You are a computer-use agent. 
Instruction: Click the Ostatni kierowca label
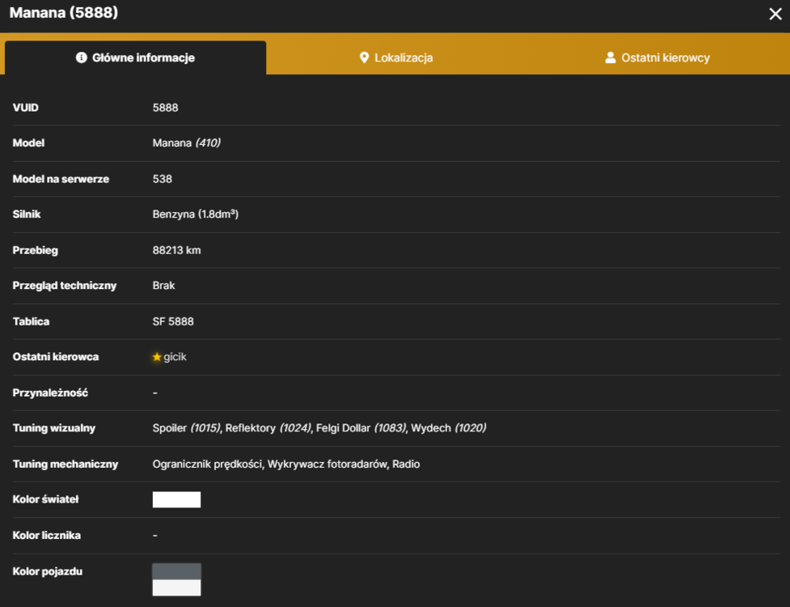pyautogui.click(x=56, y=357)
